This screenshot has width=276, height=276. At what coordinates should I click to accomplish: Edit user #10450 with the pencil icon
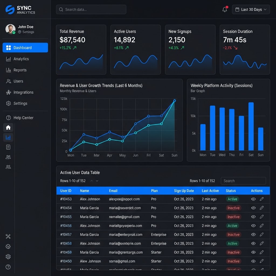pyautogui.click(x=262, y=261)
